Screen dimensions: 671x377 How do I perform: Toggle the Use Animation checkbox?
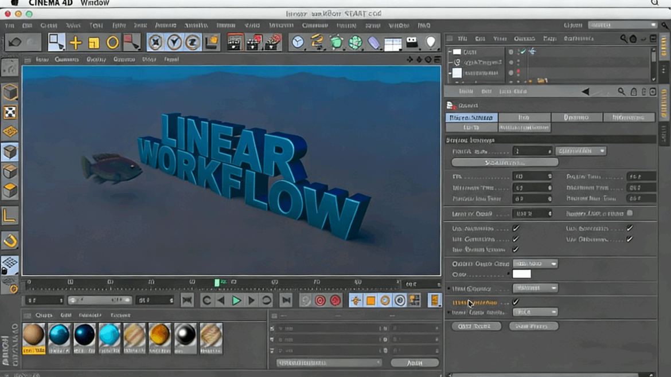click(x=514, y=228)
